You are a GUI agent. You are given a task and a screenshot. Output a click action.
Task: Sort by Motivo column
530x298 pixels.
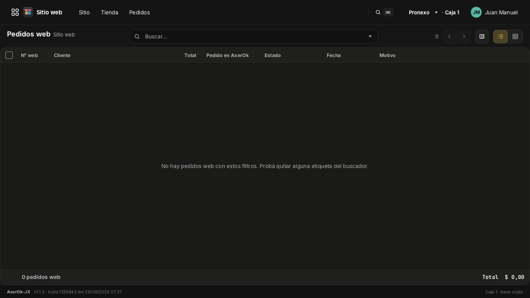pos(388,55)
